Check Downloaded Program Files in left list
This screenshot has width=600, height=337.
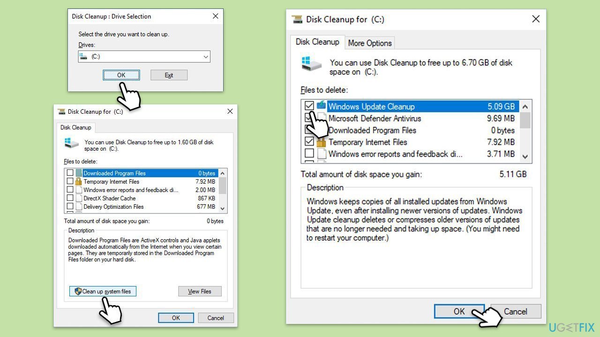pyautogui.click(x=70, y=173)
